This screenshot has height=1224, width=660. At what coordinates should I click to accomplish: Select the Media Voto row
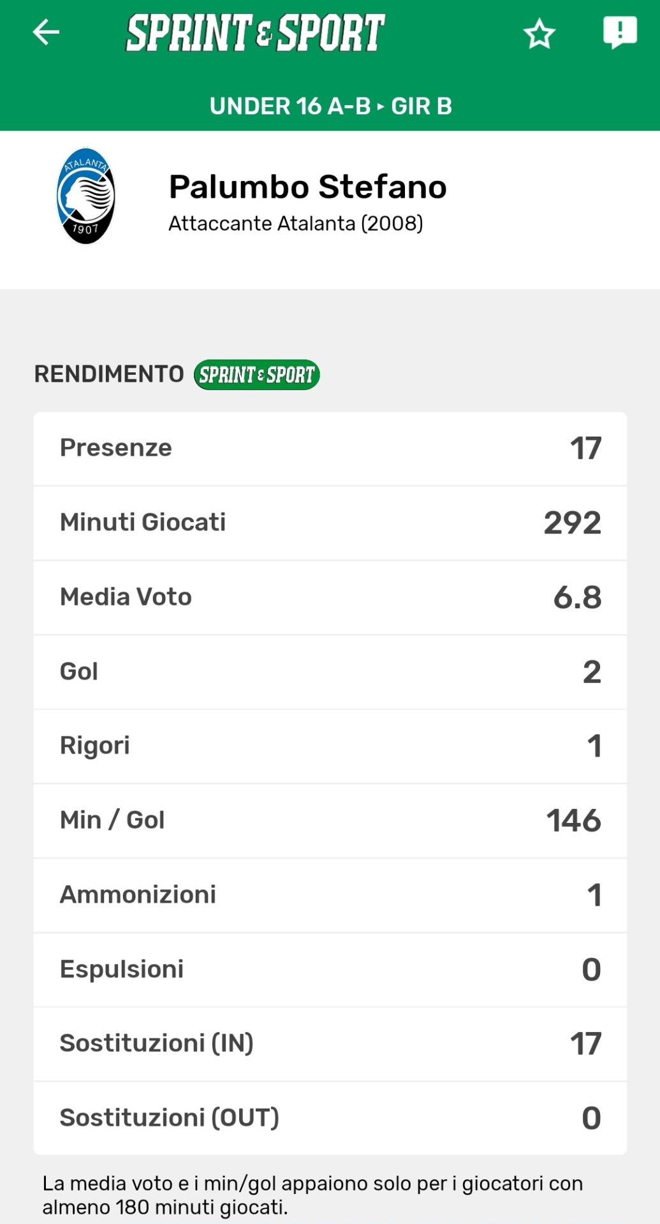(x=330, y=597)
